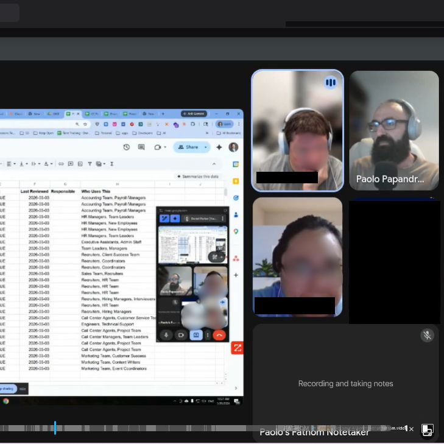Open Contacts side panel icon
Screen dimensions: 444x444
[x=236, y=214]
